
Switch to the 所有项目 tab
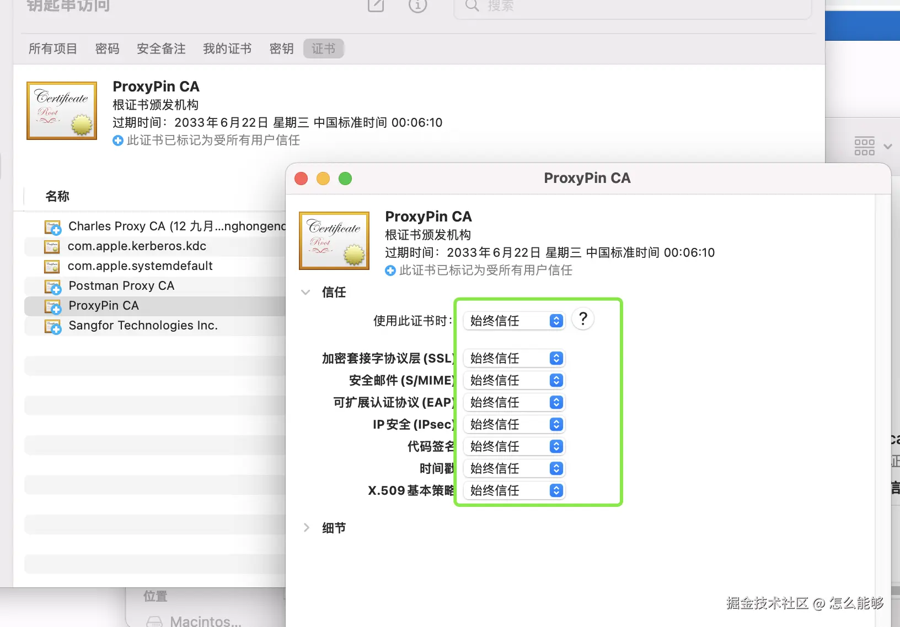[53, 48]
